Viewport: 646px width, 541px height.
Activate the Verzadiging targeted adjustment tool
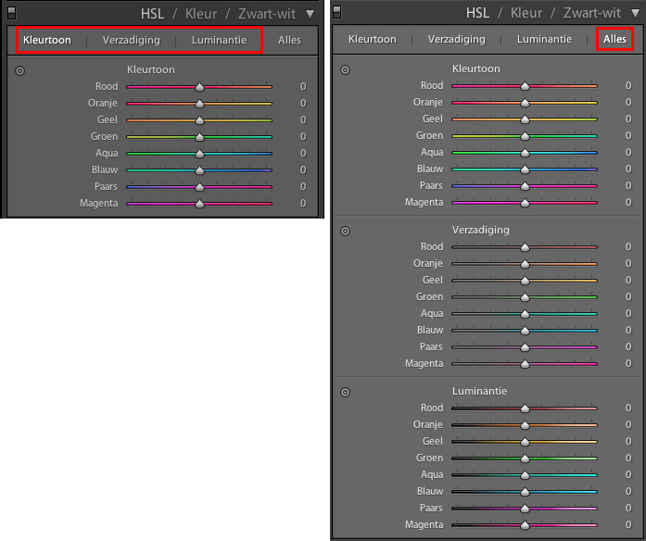346,231
